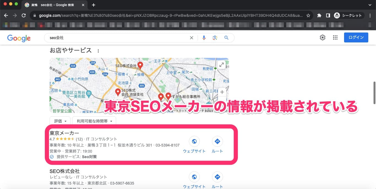
Task: Click the 03-5394-8107 phone number text
Action: point(167,145)
